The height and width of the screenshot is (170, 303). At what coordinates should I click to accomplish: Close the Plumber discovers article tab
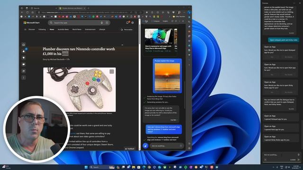coord(84,8)
